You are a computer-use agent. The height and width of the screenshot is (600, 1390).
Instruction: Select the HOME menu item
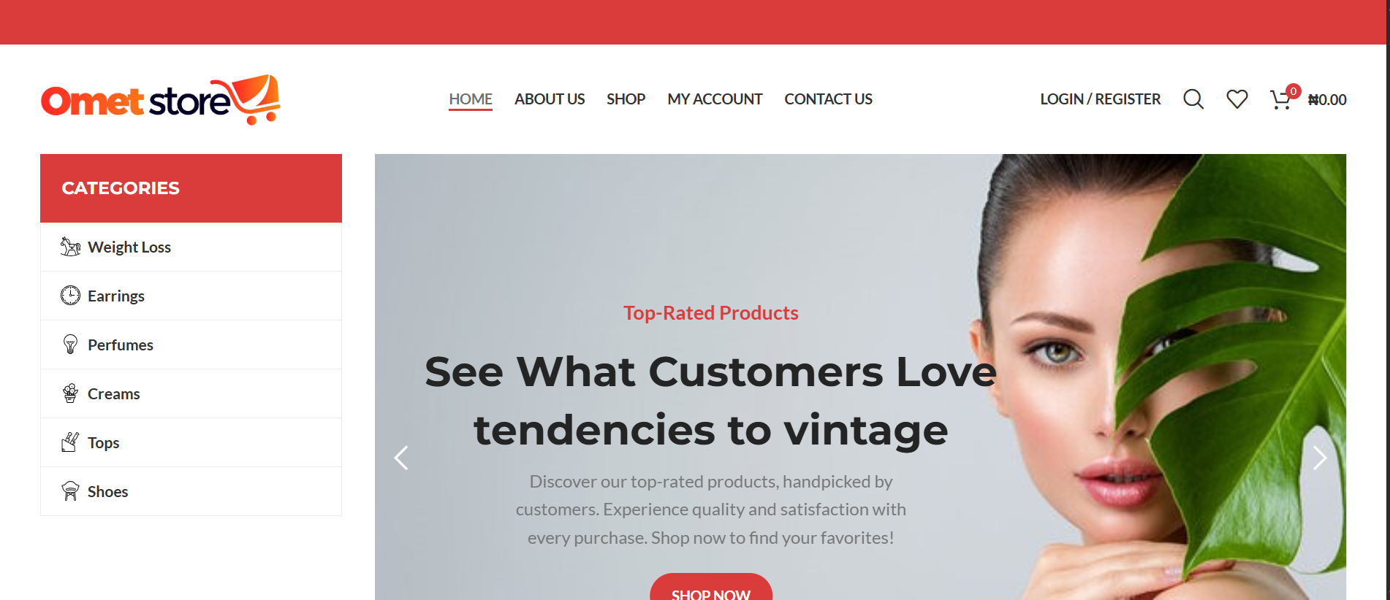coord(471,99)
